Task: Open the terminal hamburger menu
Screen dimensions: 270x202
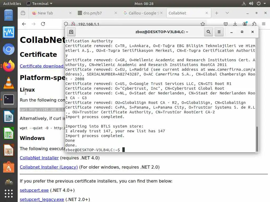Action: click(x=219, y=32)
